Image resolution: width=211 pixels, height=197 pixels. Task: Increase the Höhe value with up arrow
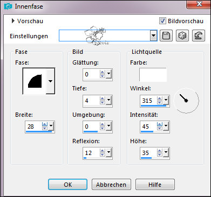(160, 150)
